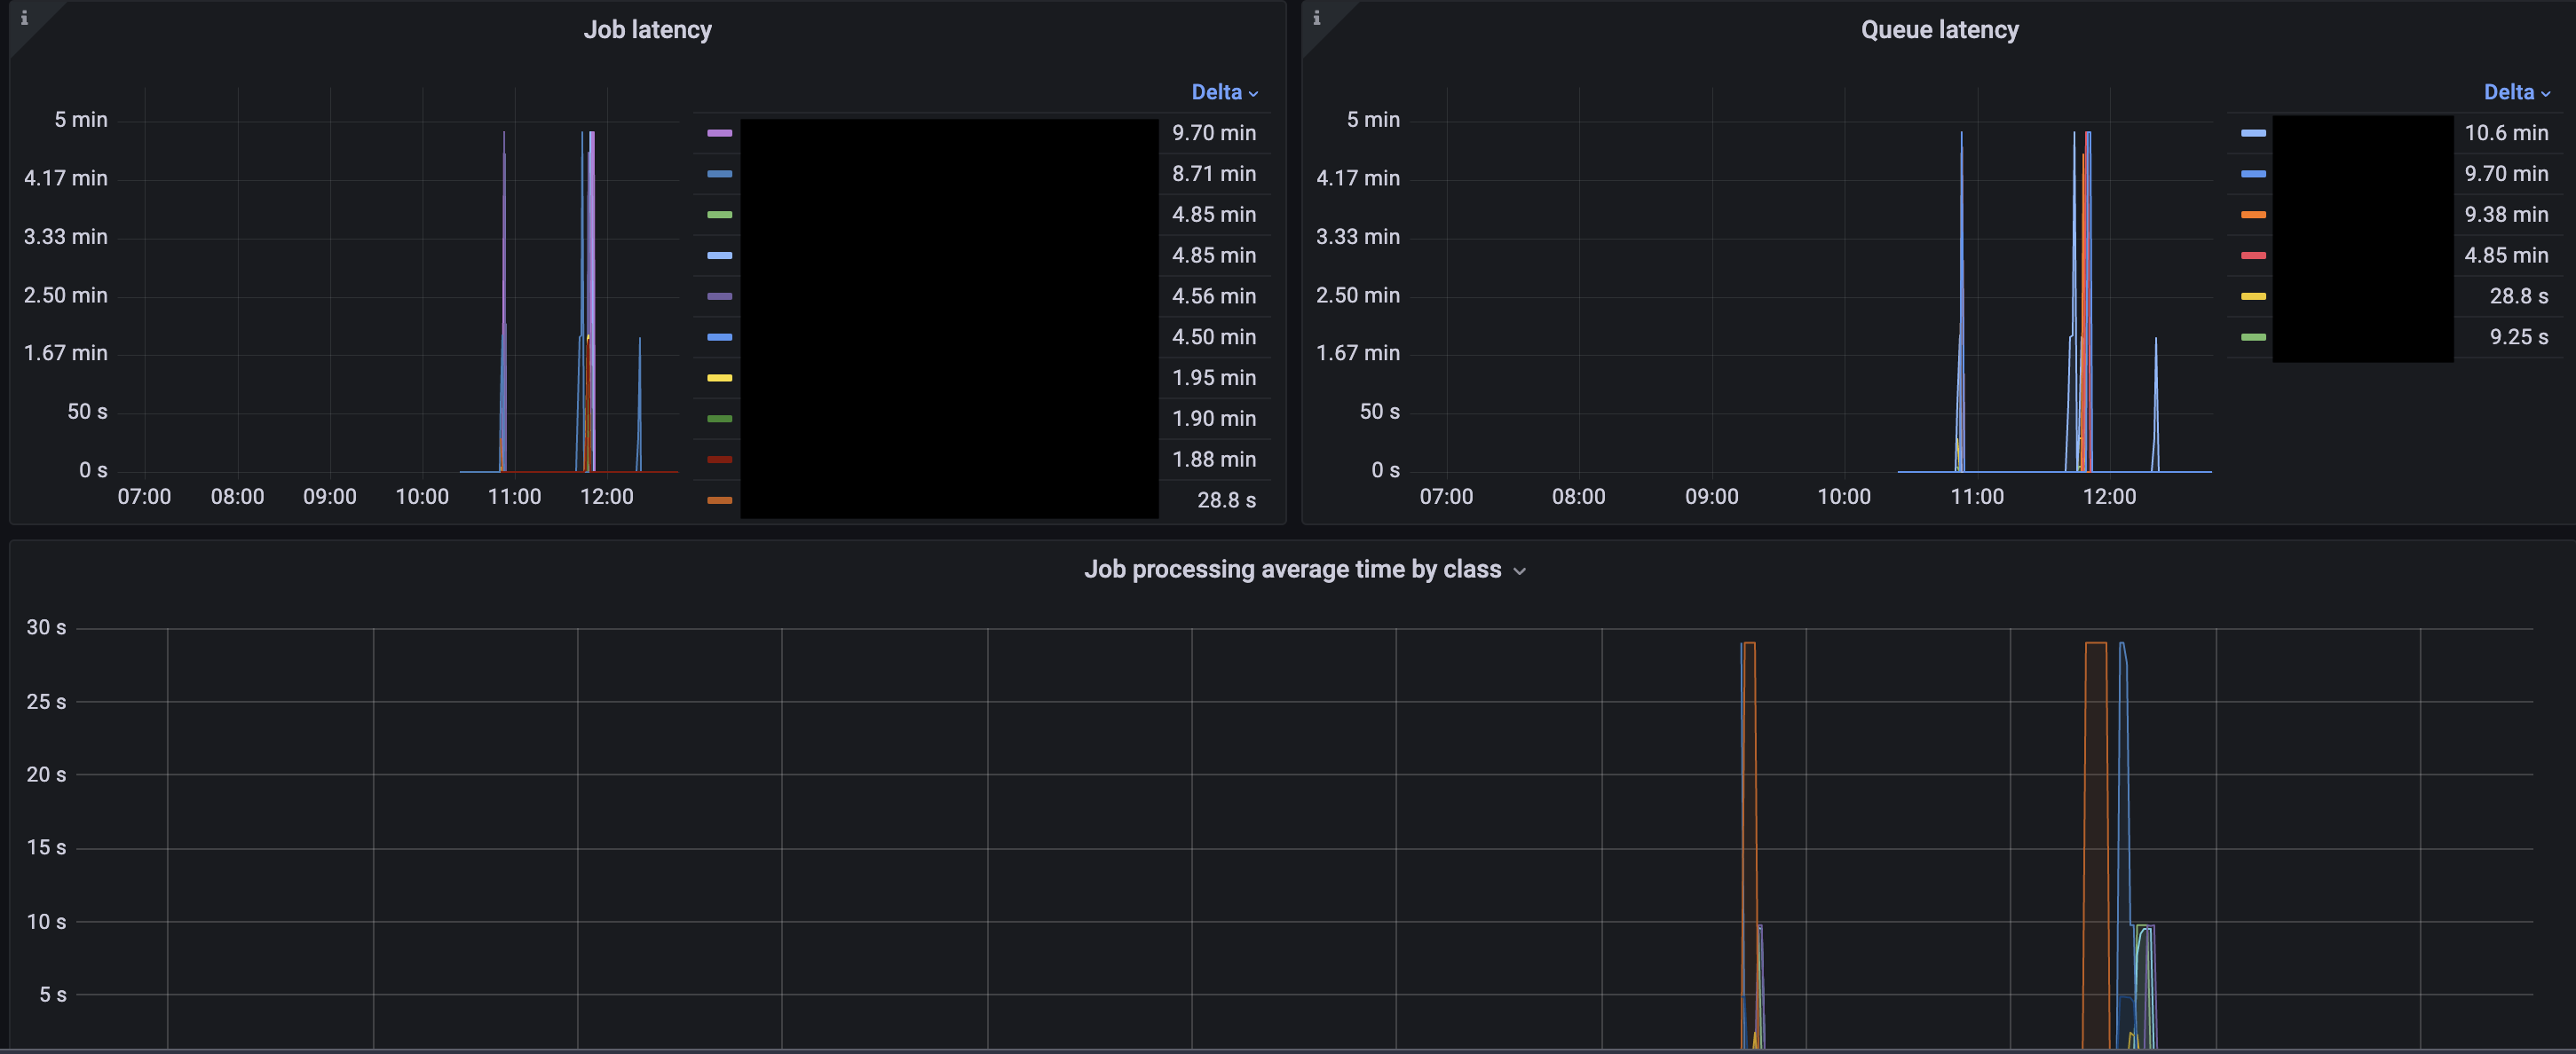Click the 28.8 s legend value in Queue latency
This screenshot has width=2576, height=1054.
pyautogui.click(x=2518, y=296)
